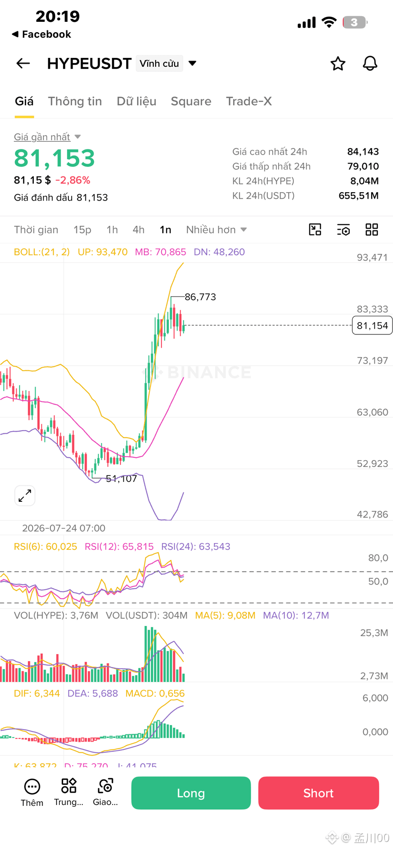Open chart indicator settings icon
The image size is (393, 850).
click(x=343, y=230)
